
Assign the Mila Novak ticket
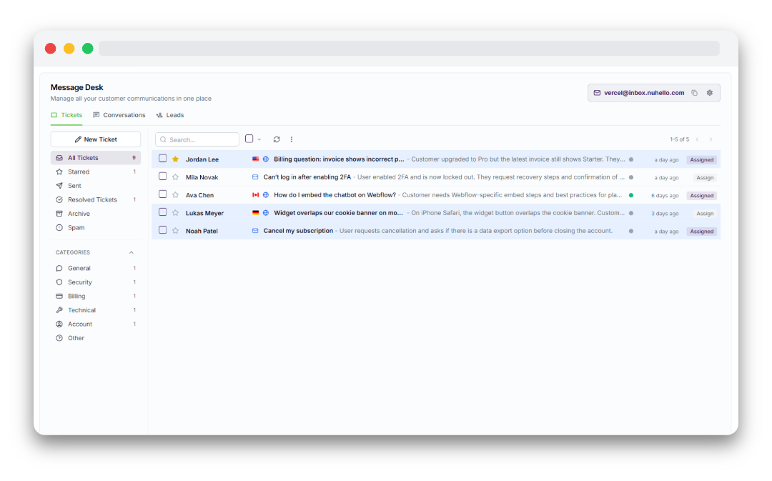pyautogui.click(x=705, y=178)
